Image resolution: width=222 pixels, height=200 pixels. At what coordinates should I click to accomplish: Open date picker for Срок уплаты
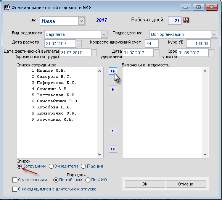[211, 53]
